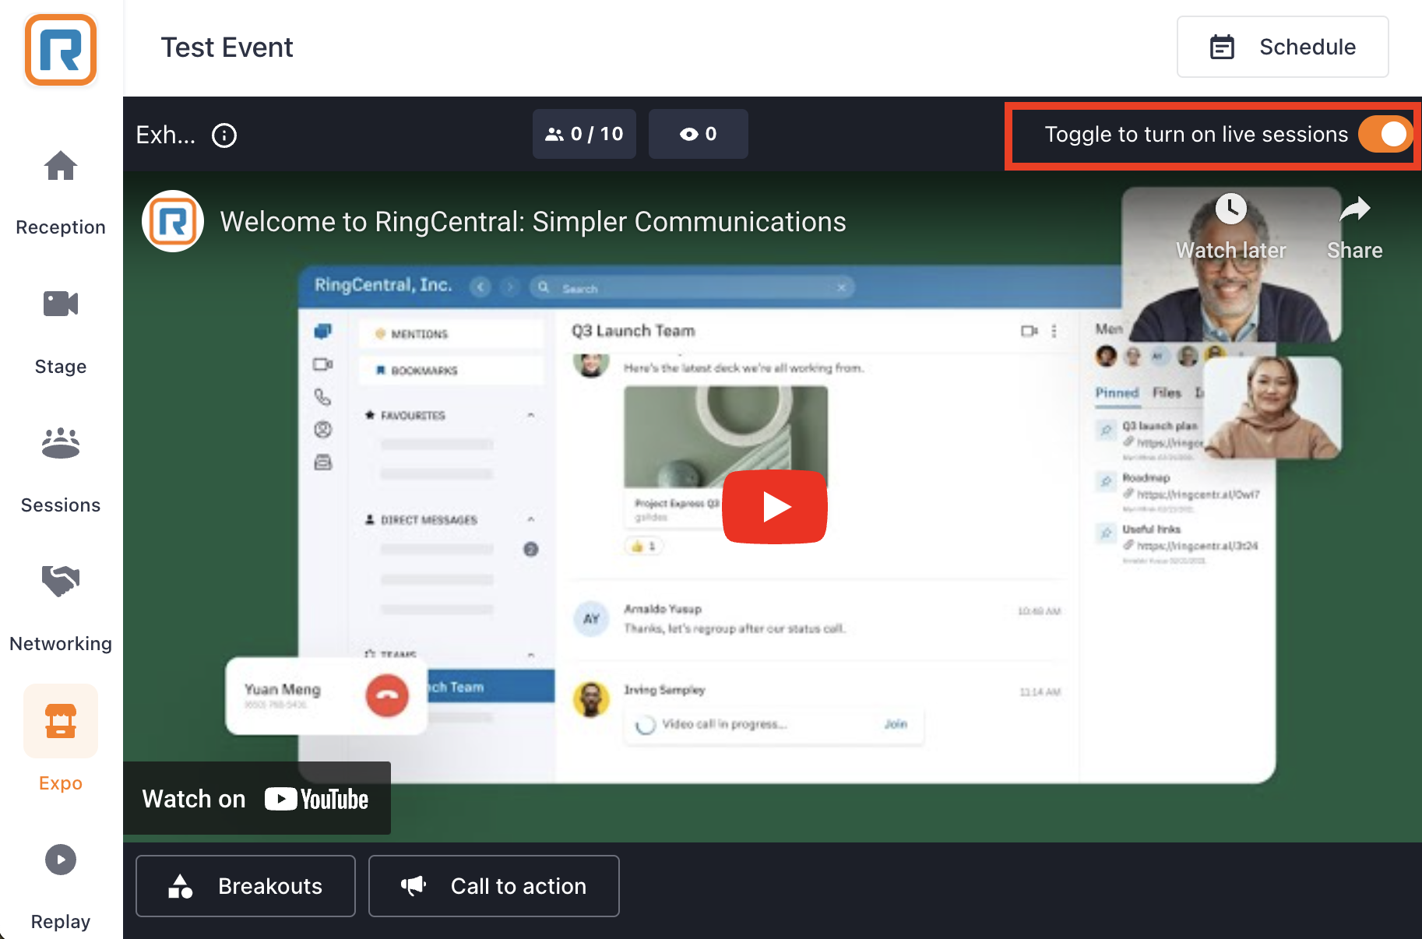1422x939 pixels.
Task: Open the Schedule button
Action: click(1283, 47)
